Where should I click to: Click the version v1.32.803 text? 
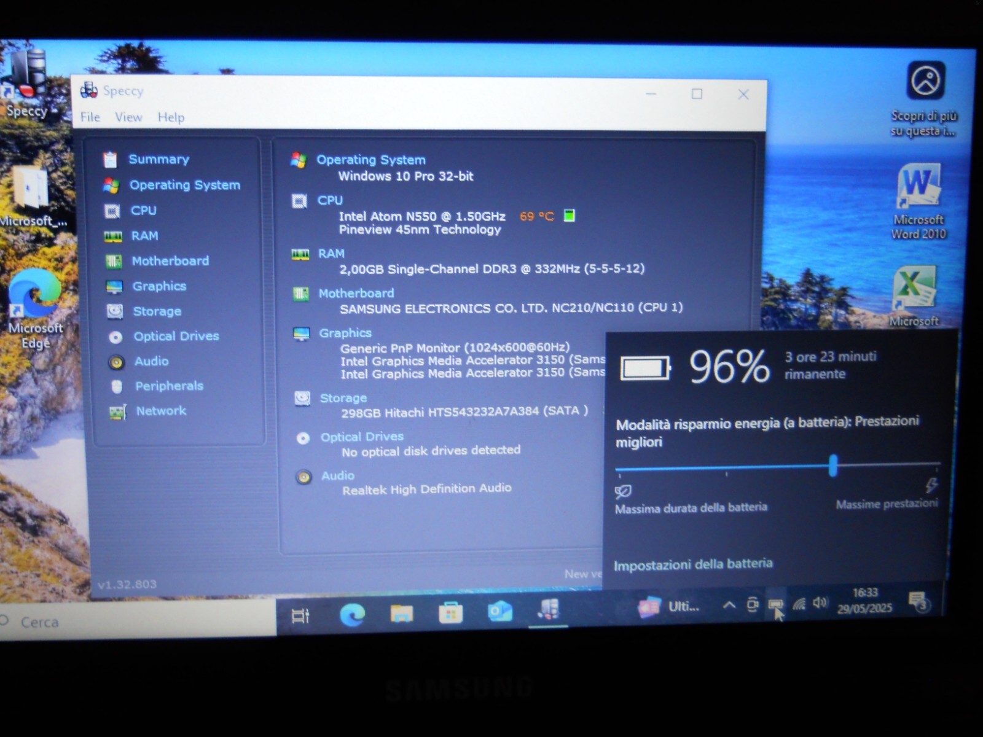pos(127,584)
